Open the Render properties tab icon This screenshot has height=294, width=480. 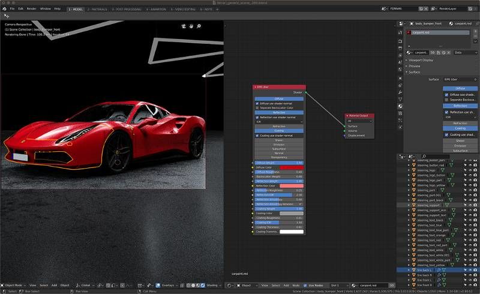[x=400, y=41]
